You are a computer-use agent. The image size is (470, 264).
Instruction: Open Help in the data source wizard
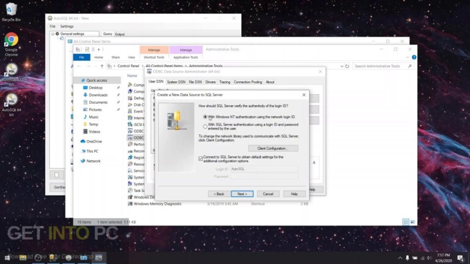point(294,194)
